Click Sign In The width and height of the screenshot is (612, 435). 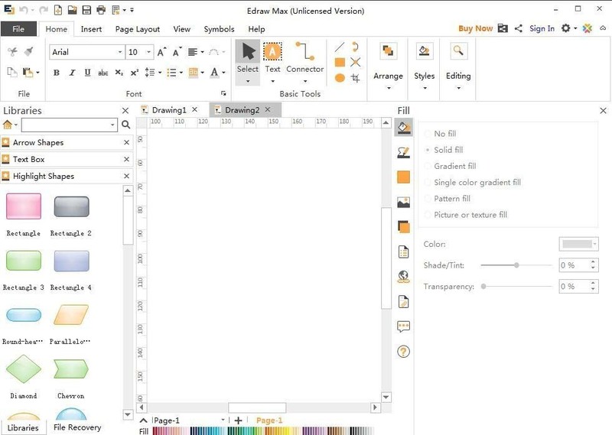542,28
